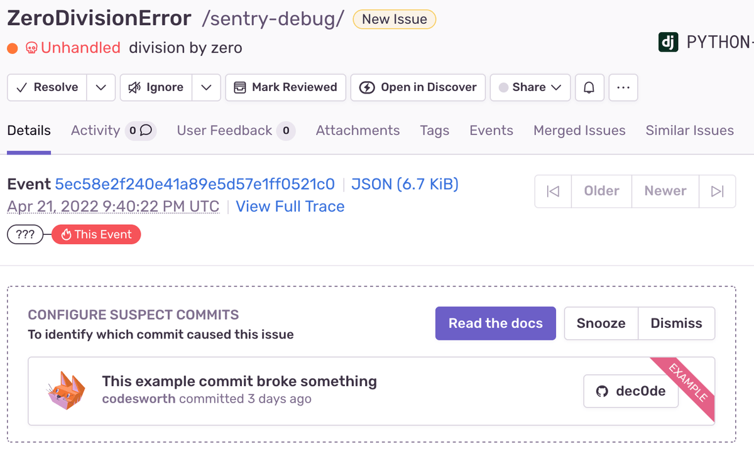Viewport: 754px width, 449px height.
Task: Click the Unhandled skull icon
Action: (x=30, y=47)
